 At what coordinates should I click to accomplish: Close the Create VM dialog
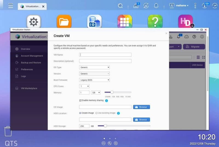click(x=166, y=33)
